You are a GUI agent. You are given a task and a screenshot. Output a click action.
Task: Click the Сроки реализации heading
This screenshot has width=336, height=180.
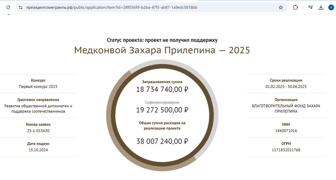point(286,80)
